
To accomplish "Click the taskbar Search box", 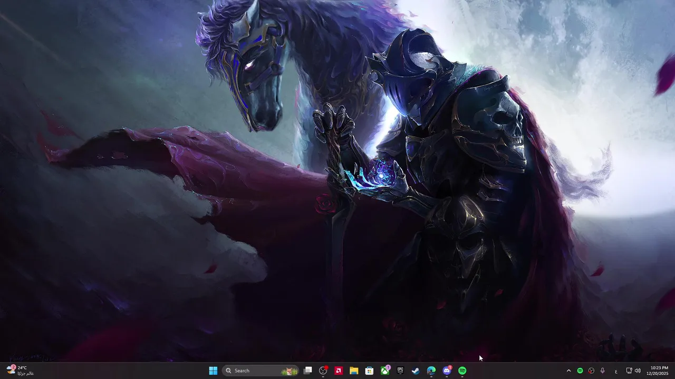I will 261,371.
